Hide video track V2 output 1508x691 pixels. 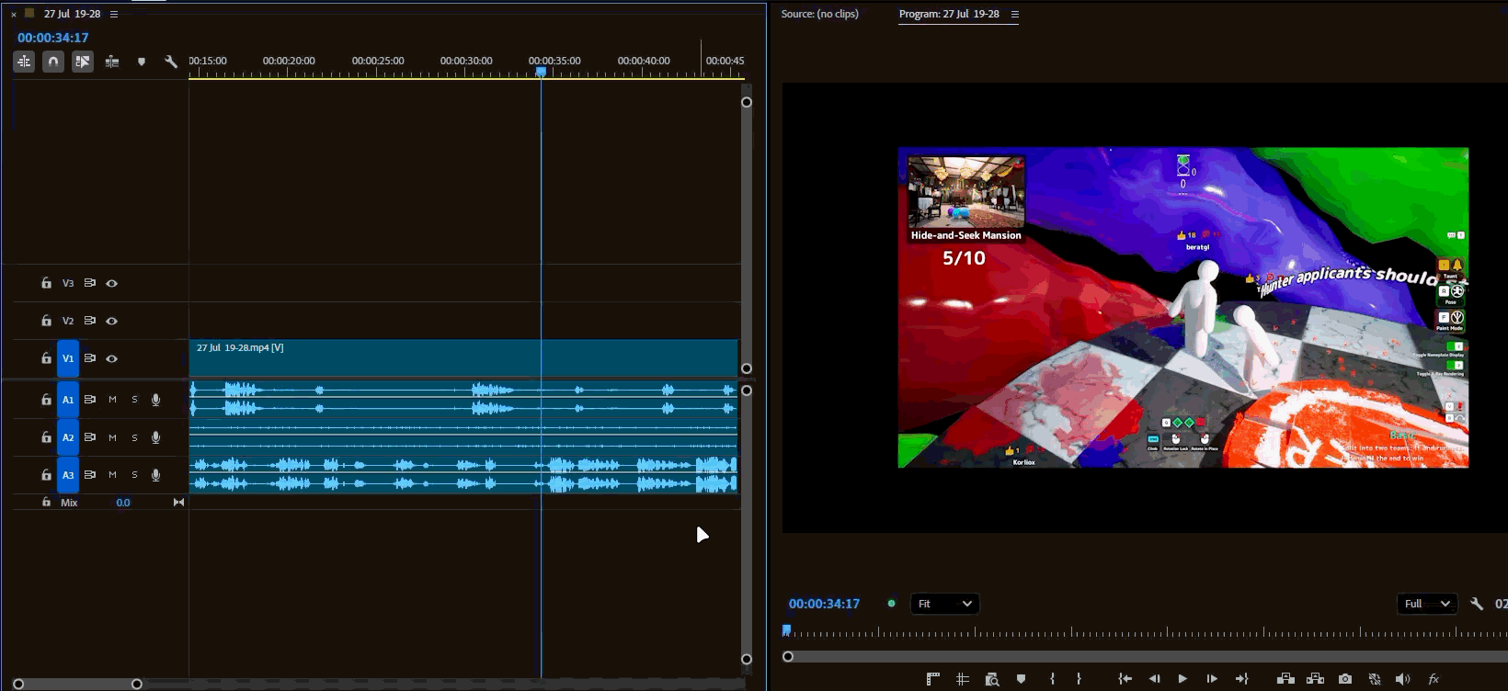coord(112,321)
